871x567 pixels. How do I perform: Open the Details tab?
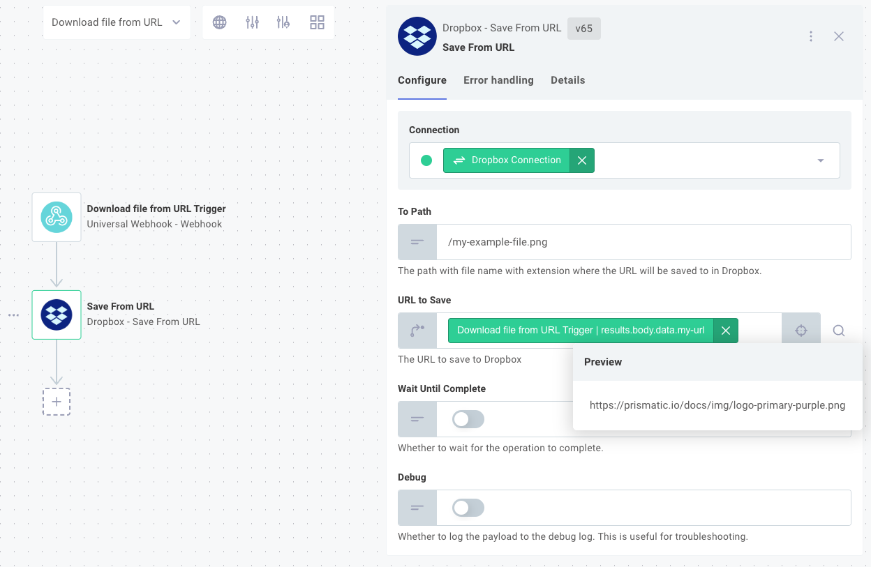coord(567,80)
